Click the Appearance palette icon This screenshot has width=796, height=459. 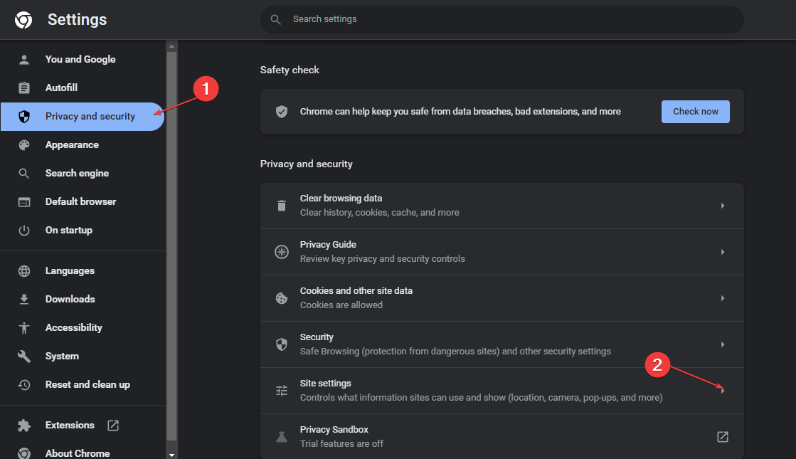[24, 144]
